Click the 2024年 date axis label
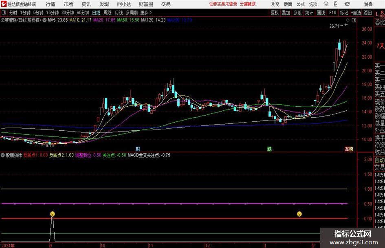The height and width of the screenshot is (248, 385). 8,246
